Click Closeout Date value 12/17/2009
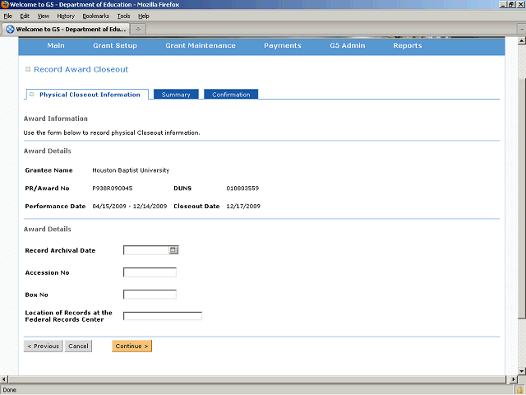Image resolution: width=526 pixels, height=395 pixels. point(243,207)
